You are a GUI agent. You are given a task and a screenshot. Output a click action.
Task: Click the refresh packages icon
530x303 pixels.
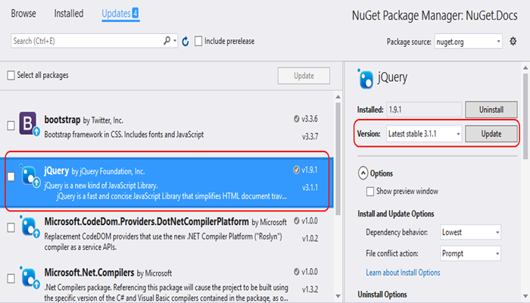[185, 41]
